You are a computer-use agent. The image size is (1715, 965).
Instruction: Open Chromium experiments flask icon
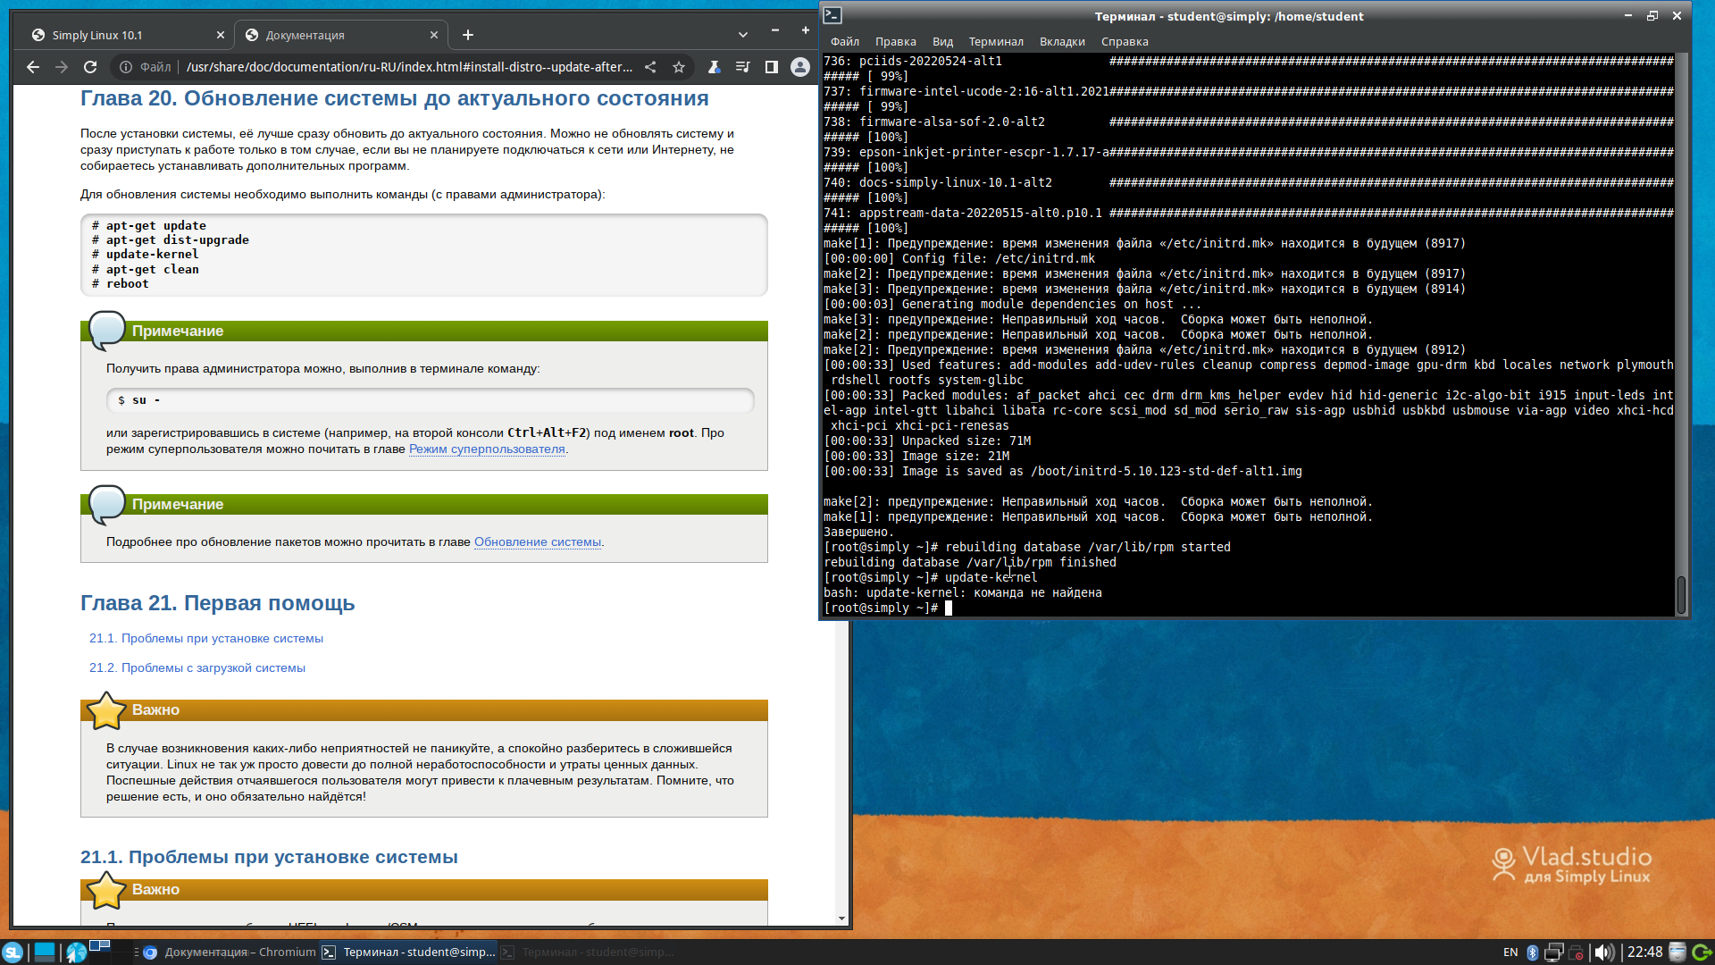(x=715, y=67)
